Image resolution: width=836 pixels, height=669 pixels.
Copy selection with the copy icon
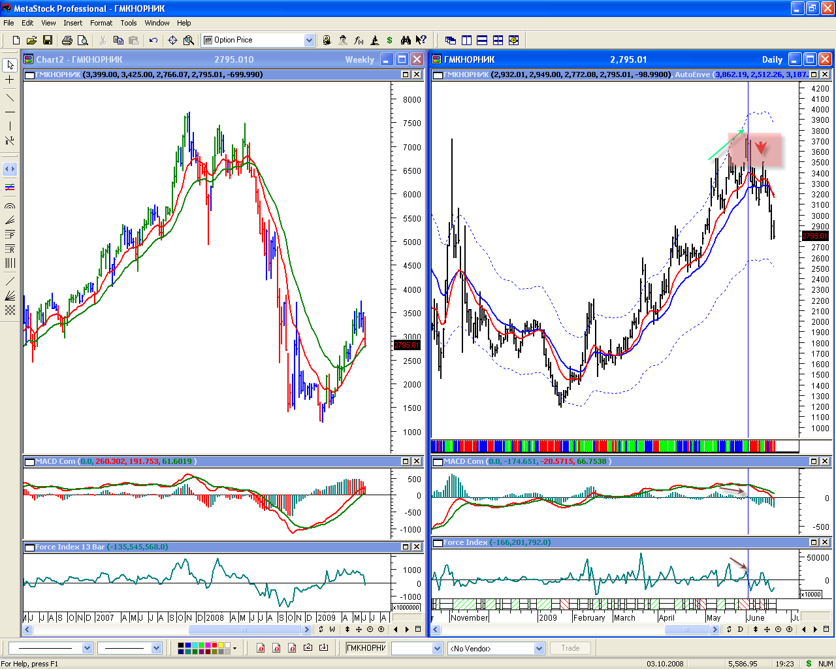click(x=118, y=40)
